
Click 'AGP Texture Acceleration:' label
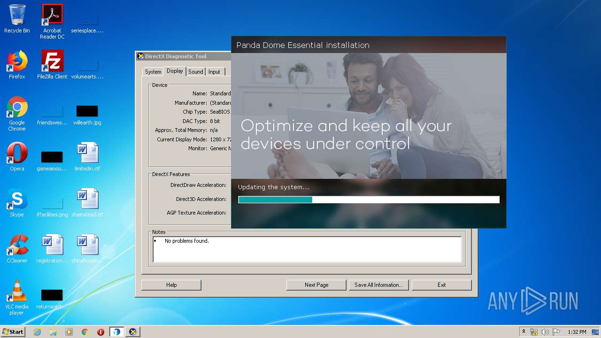coord(196,213)
